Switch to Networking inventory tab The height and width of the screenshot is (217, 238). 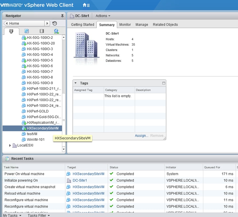[56, 31]
